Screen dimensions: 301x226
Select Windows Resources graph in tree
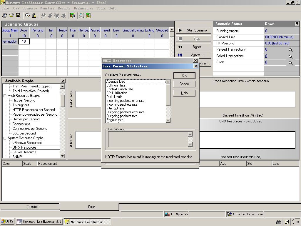tap(27, 143)
